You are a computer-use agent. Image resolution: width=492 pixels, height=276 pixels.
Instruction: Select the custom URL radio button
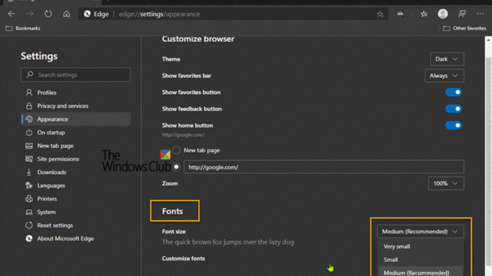[x=176, y=167]
